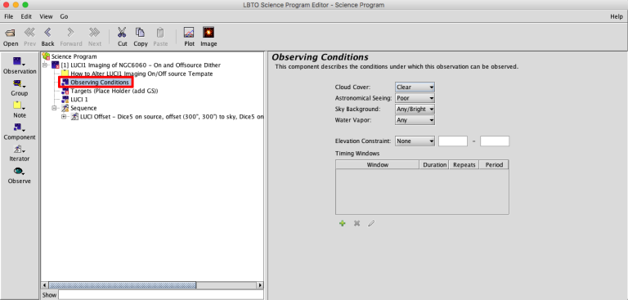Click the Copy toolbar icon
The image size is (628, 300).
click(140, 33)
